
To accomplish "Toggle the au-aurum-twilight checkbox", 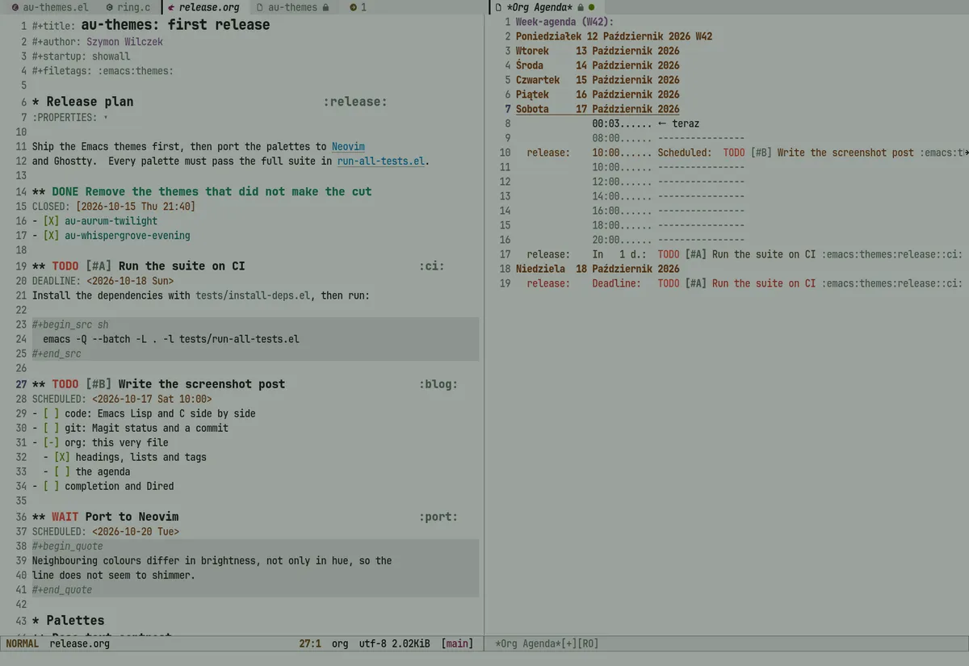I will [52, 221].
